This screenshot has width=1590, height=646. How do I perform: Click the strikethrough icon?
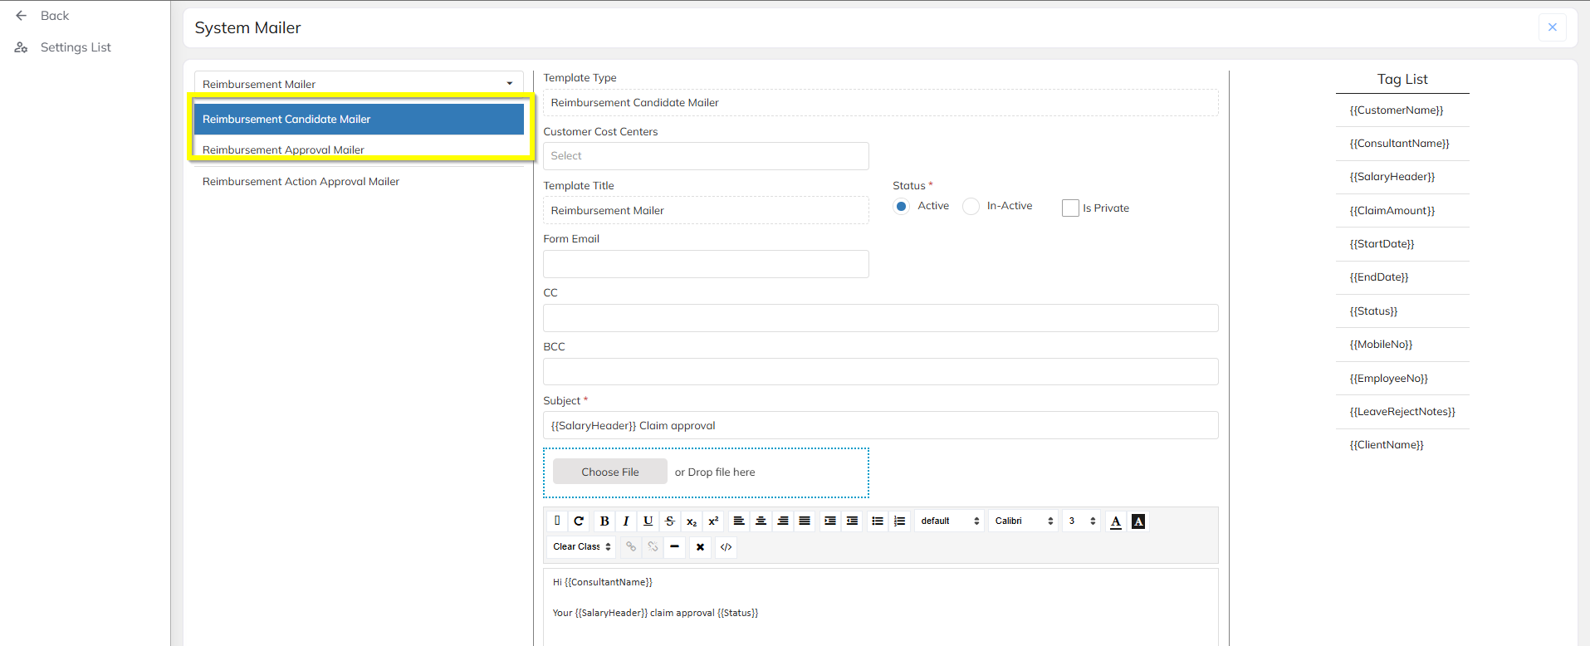[670, 521]
